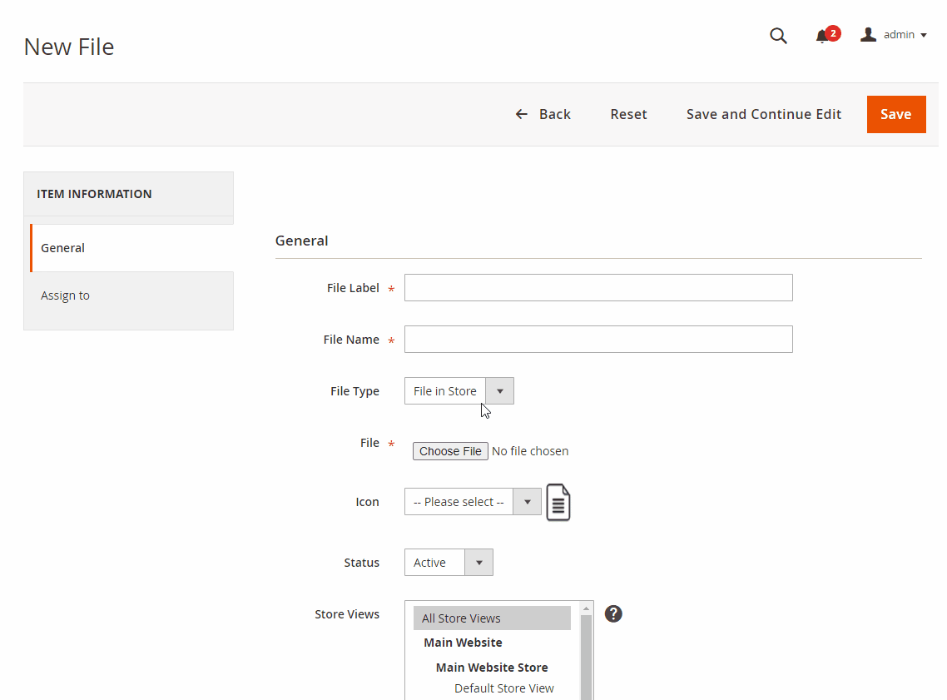Screen dimensions: 947x700
Task: Click into the File Name field
Action: tap(597, 340)
